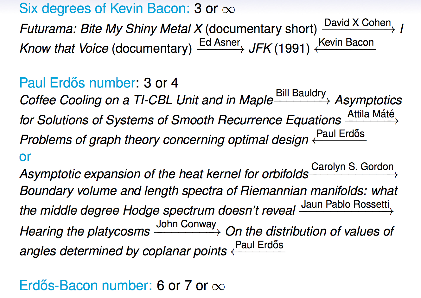Click the 'Six degrees of Kevin Bacon' heading
The height and width of the screenshot is (298, 421).
pyautogui.click(x=105, y=9)
